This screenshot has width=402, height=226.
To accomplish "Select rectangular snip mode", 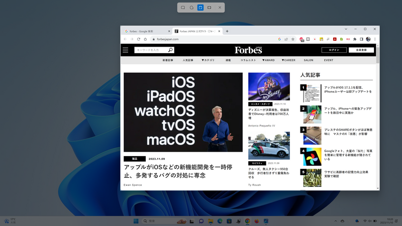I will [x=183, y=8].
